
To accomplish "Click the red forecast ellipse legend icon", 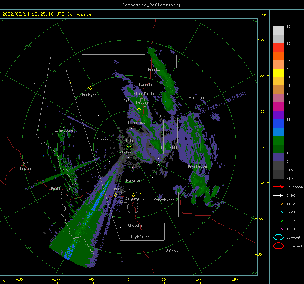I will [278, 246].
